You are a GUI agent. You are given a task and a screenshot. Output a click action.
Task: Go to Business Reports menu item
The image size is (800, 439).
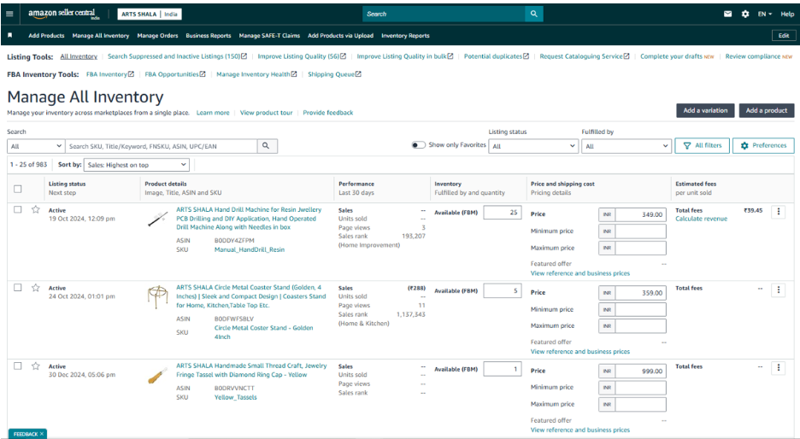point(209,36)
